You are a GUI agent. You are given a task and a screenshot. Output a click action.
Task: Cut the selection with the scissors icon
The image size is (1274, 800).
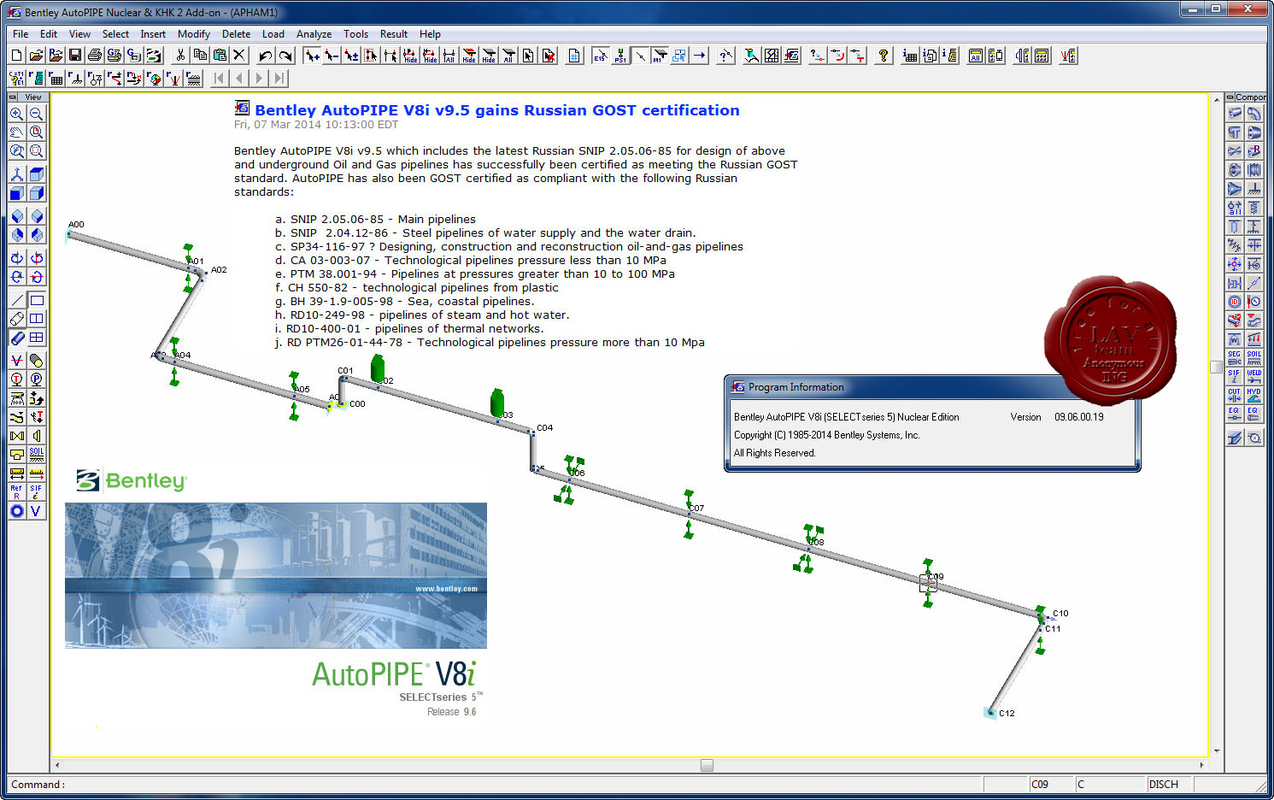pyautogui.click(x=180, y=56)
